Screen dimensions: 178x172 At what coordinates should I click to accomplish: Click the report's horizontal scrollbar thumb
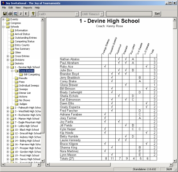[80, 164]
